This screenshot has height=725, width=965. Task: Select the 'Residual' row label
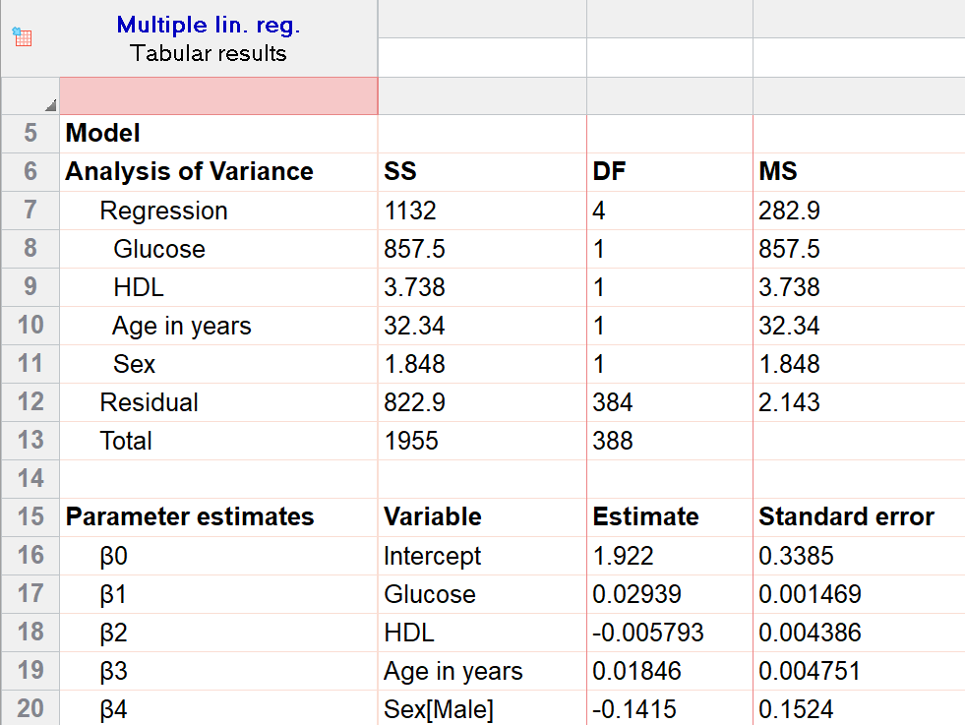click(149, 402)
